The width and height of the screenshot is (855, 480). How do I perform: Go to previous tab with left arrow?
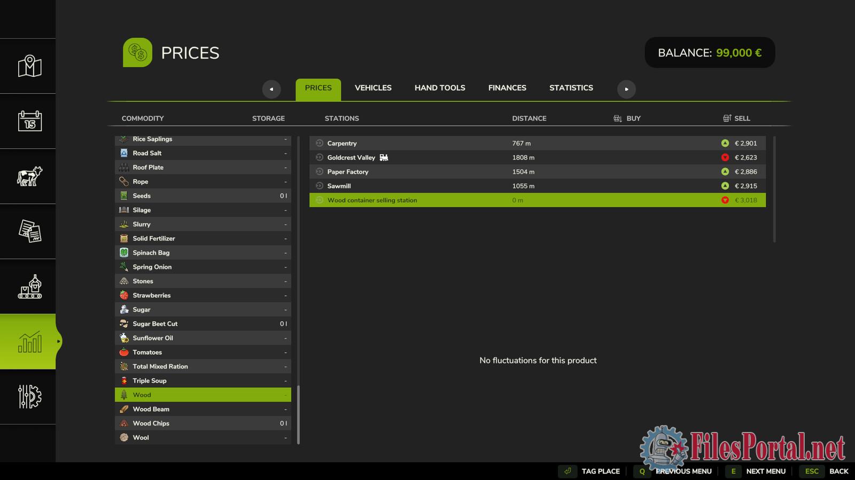[271, 89]
